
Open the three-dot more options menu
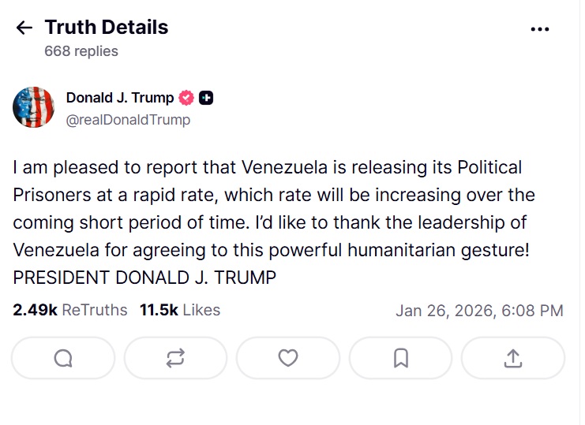tap(540, 29)
